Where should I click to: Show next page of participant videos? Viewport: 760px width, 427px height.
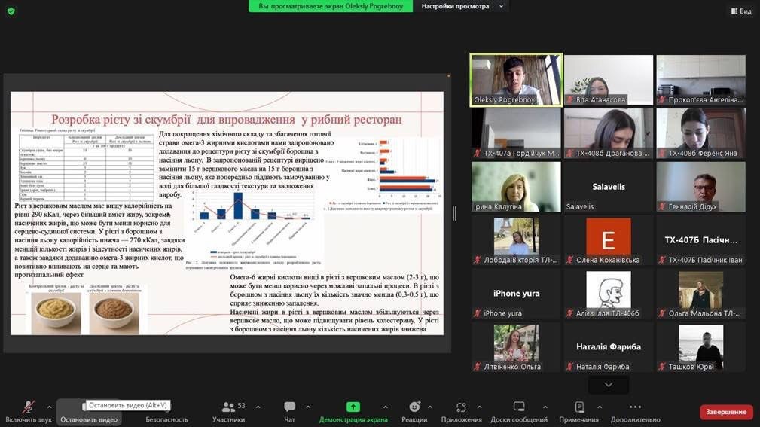tap(609, 385)
